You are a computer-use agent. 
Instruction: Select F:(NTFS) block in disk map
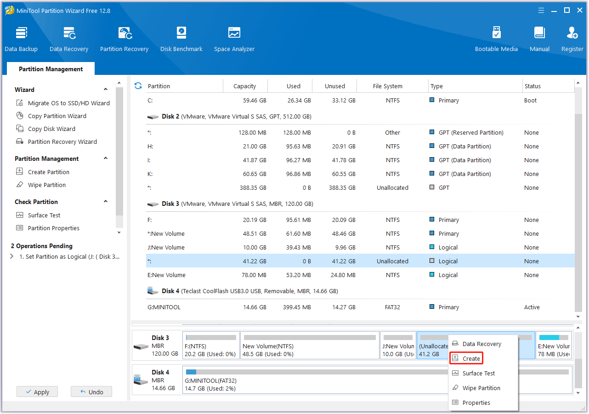point(211,346)
